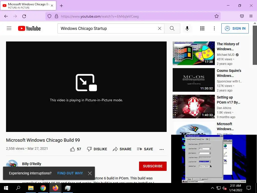View site security padlock information

56,16
